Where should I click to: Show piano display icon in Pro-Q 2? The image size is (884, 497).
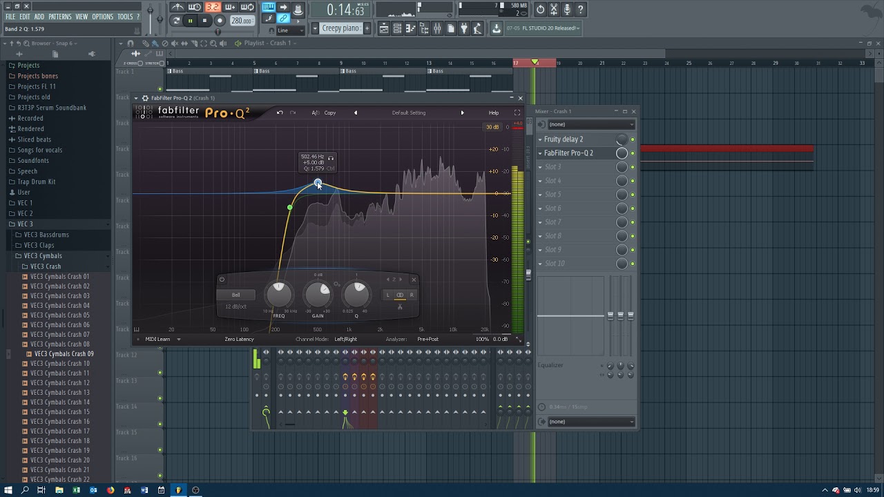coord(137,329)
